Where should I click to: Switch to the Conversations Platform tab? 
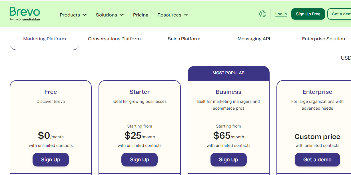pyautogui.click(x=114, y=39)
